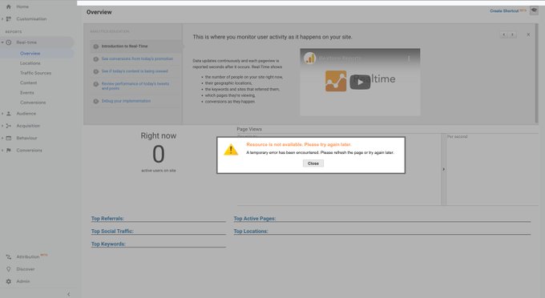Click 'Resource is not available' error title
Screen dimensions: 545x298
(299, 144)
